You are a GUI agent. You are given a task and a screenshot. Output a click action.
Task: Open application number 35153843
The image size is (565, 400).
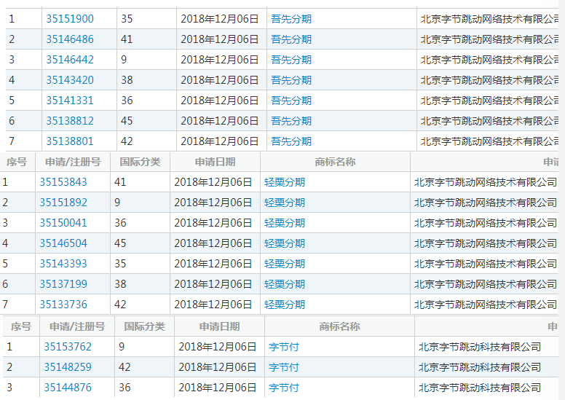(x=63, y=182)
